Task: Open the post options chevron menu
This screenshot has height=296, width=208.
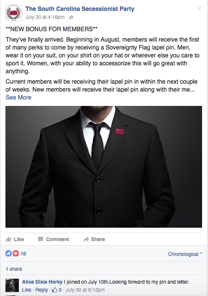Action: point(200,8)
